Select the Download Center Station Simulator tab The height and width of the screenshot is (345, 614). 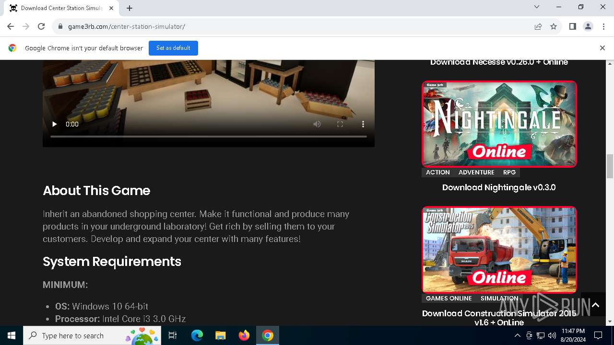point(62,8)
